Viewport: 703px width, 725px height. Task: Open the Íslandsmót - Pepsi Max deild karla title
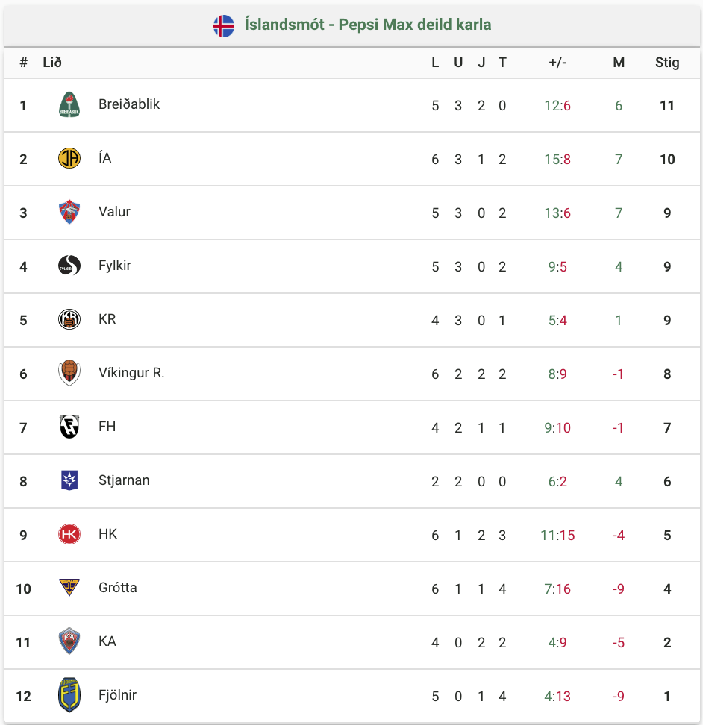click(368, 25)
